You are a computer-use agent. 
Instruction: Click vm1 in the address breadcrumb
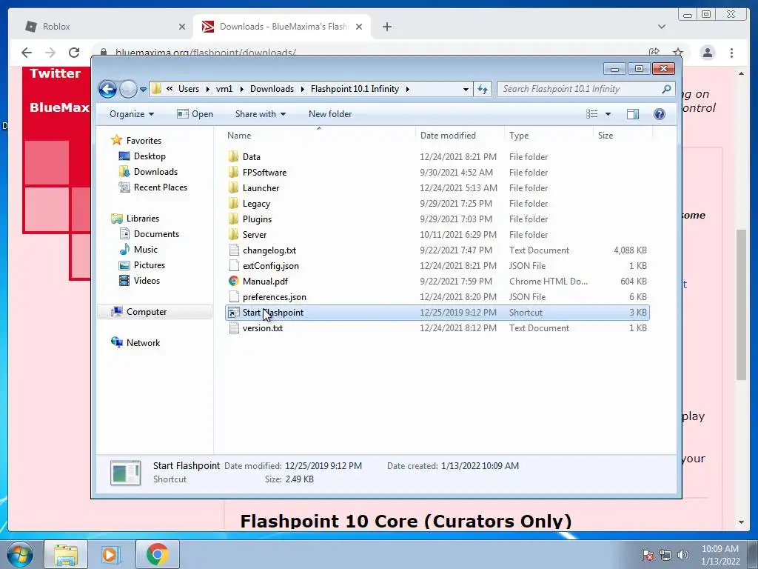[x=224, y=89]
